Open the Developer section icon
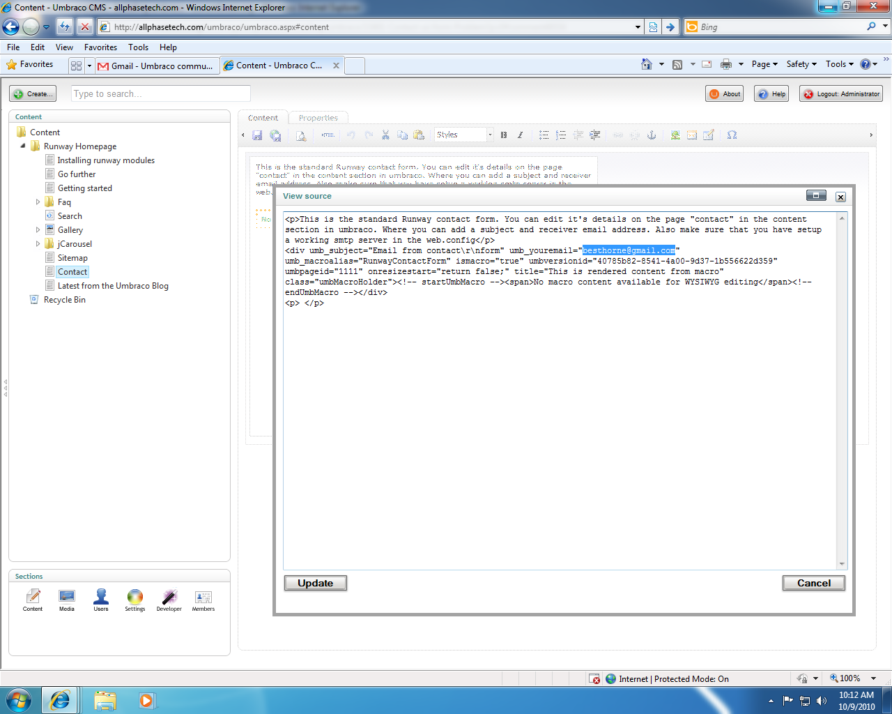Viewport: 892px width, 714px height. [169, 600]
